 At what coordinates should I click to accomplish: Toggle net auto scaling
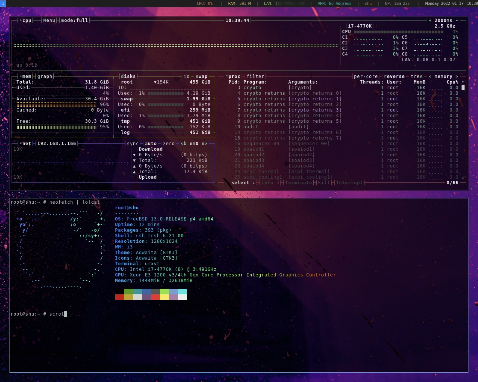pyautogui.click(x=150, y=144)
